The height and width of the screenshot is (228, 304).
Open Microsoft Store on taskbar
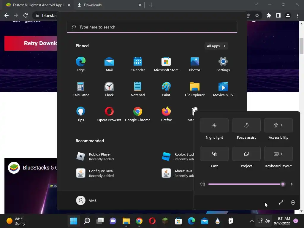tap(178, 221)
